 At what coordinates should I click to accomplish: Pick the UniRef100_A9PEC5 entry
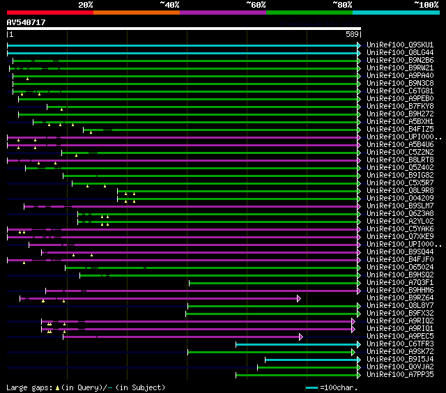click(400, 337)
